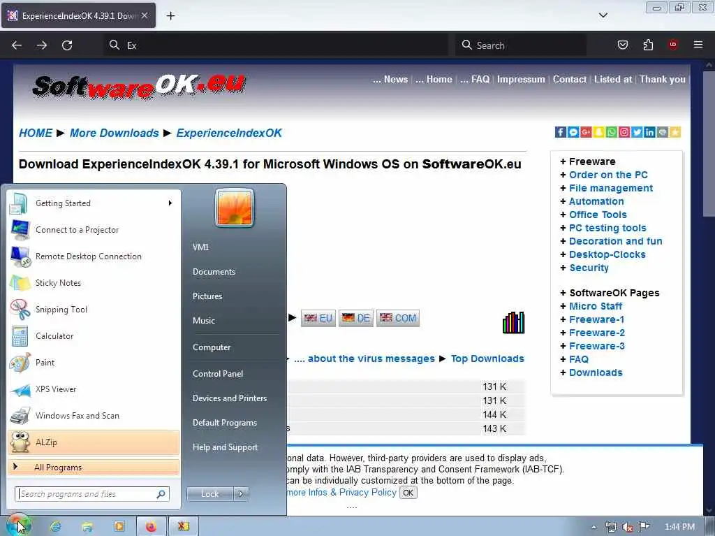715x536 pixels.
Task: Focus the Search programs and files box
Action: 92,494
